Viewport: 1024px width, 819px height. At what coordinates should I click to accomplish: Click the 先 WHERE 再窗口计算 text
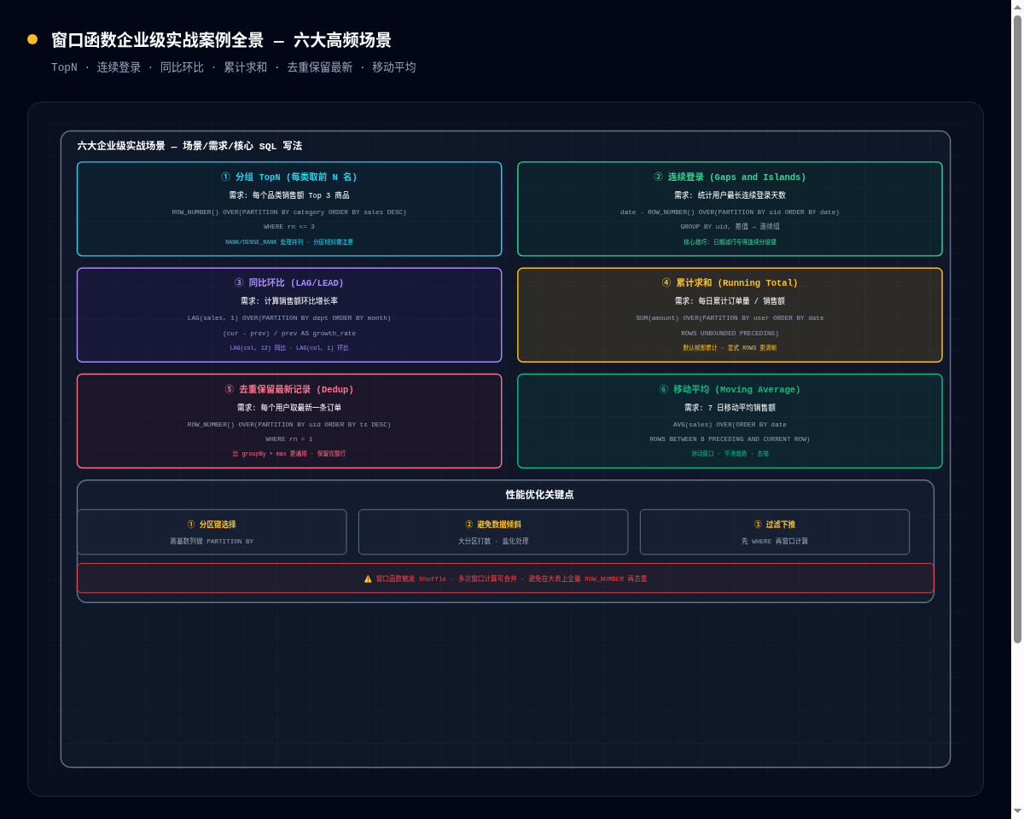coord(775,541)
